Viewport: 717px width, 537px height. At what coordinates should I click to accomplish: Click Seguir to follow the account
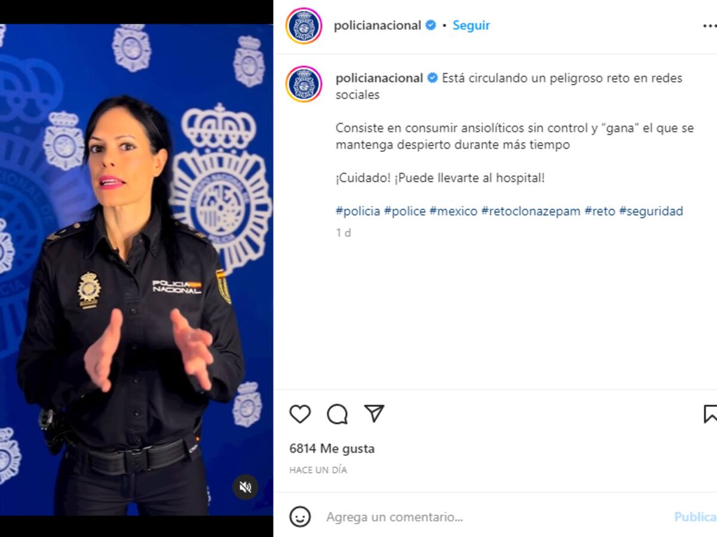coord(471,25)
